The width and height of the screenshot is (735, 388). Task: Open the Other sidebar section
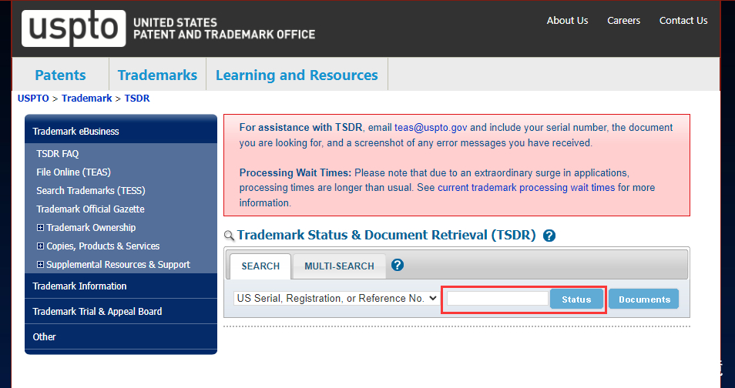(121, 336)
